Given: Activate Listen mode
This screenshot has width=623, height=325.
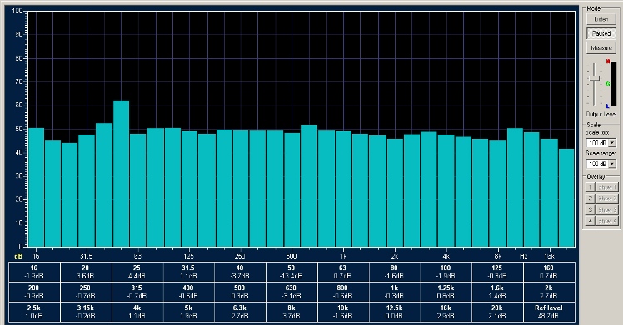Looking at the screenshot, I should click(x=601, y=19).
